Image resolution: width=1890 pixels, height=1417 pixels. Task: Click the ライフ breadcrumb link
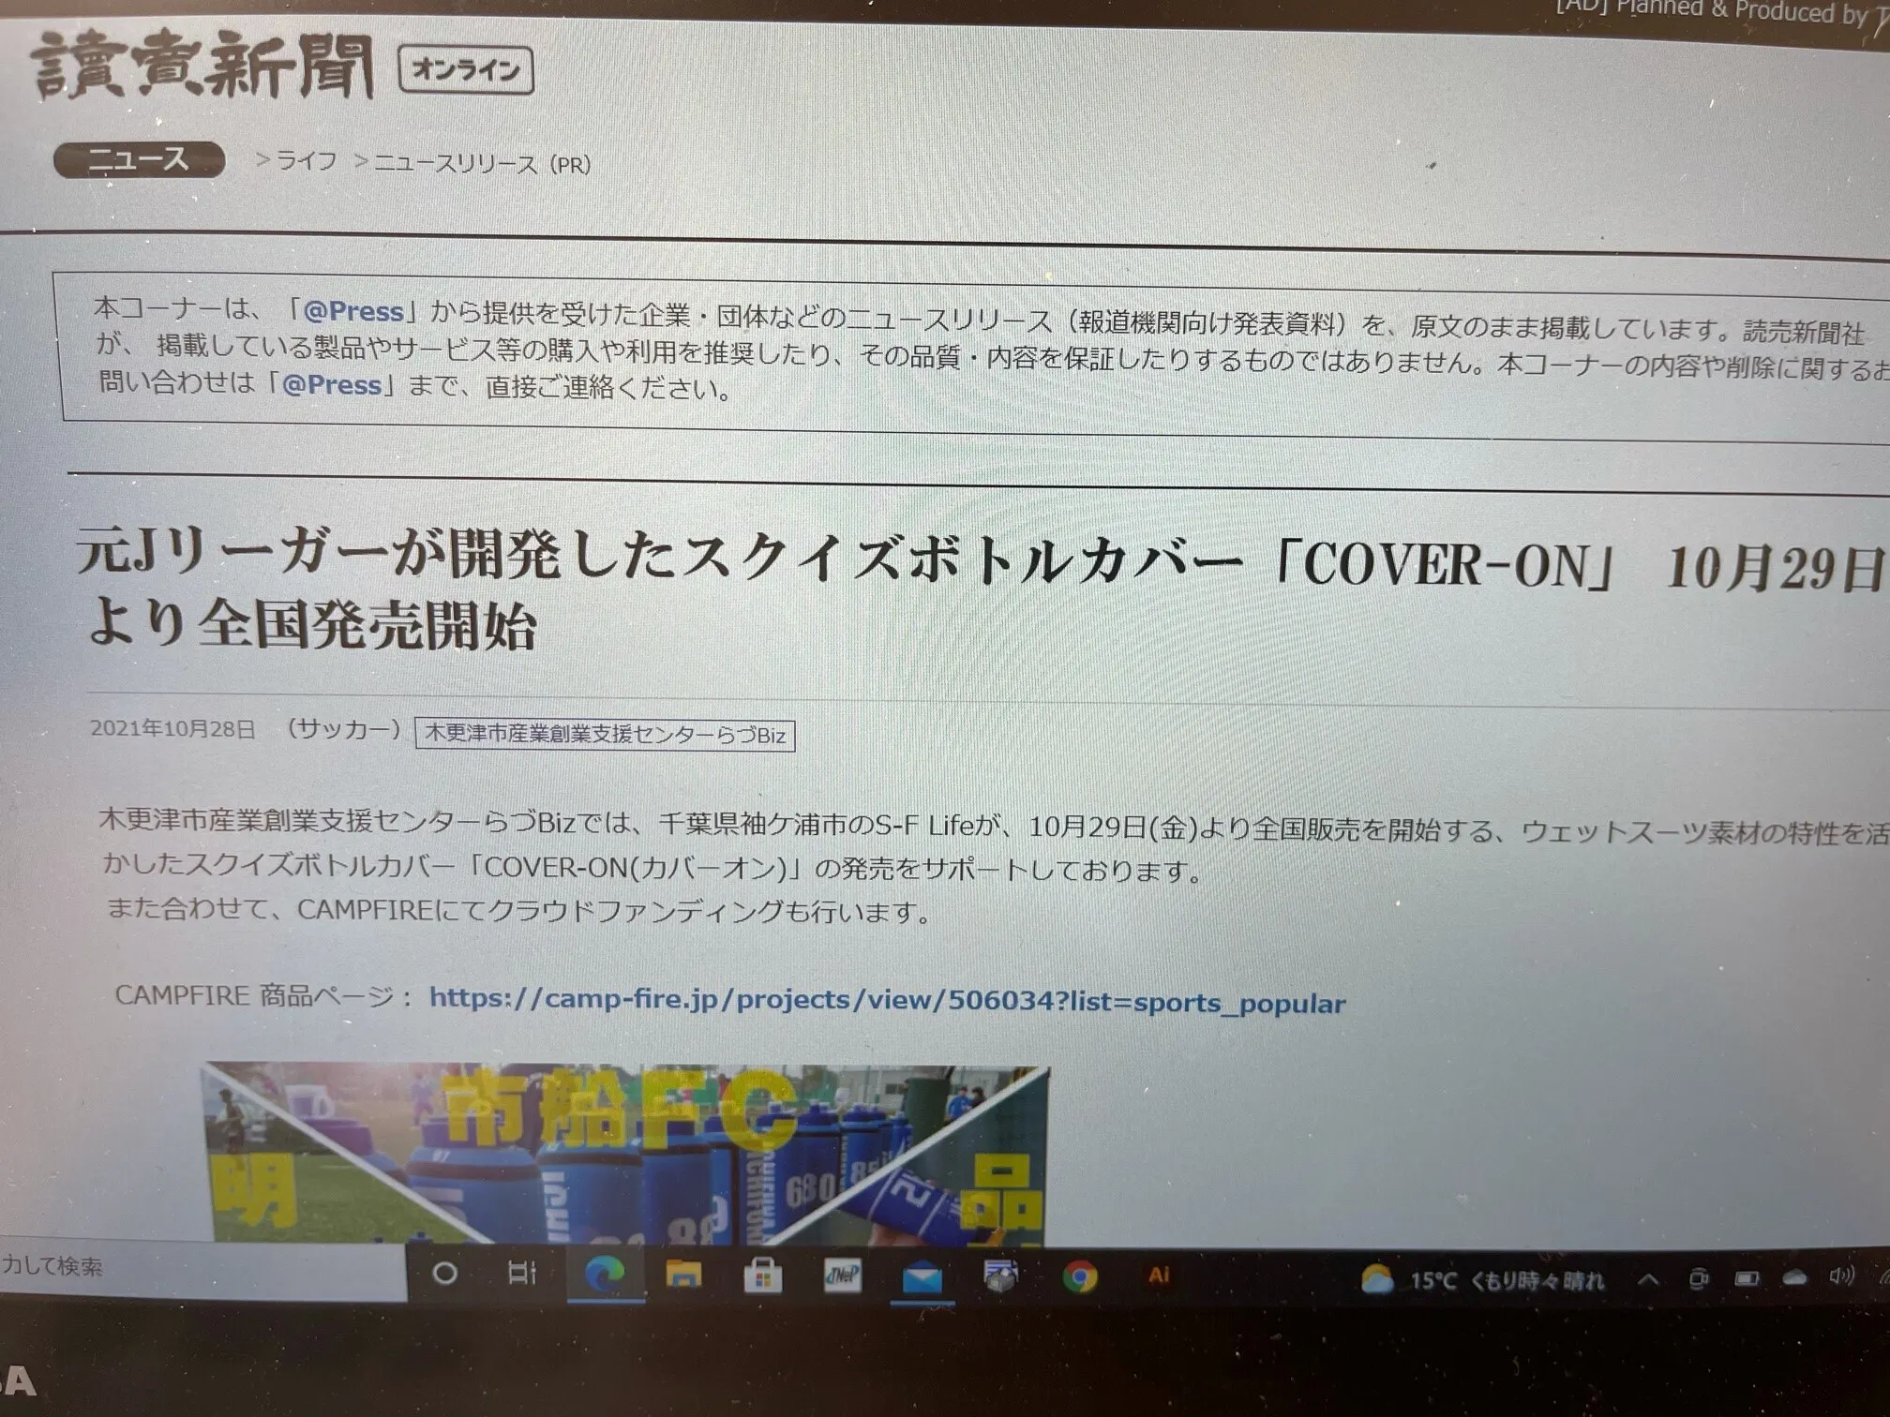(x=305, y=162)
